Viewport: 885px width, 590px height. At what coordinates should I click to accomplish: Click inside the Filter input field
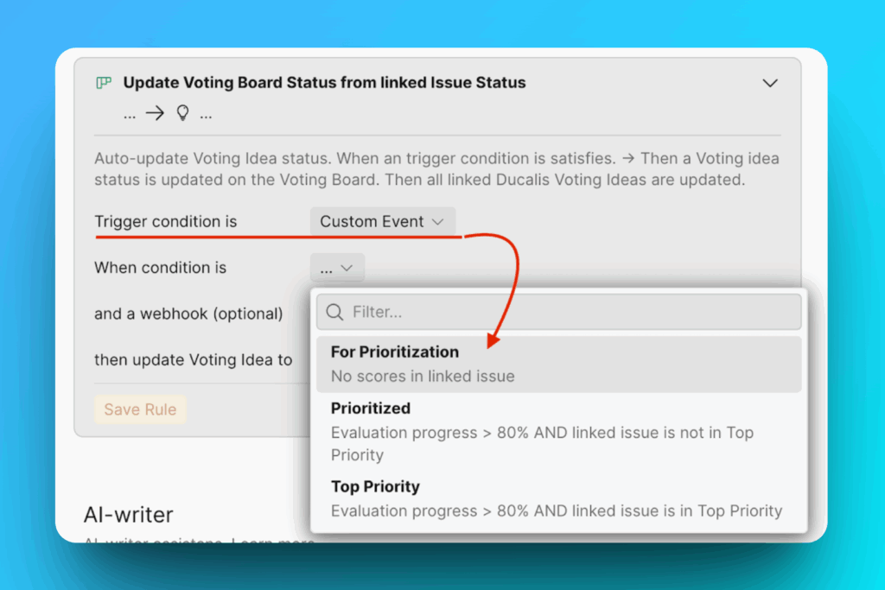(x=519, y=312)
